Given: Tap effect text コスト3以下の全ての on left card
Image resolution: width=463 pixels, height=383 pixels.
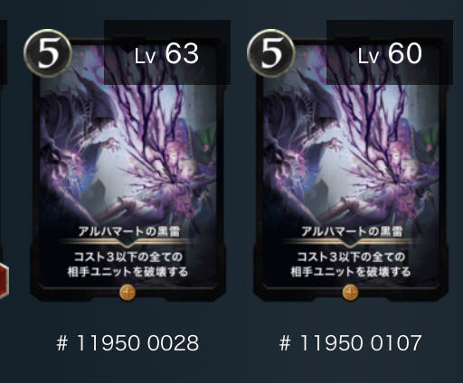Looking at the screenshot, I should click(x=128, y=257).
